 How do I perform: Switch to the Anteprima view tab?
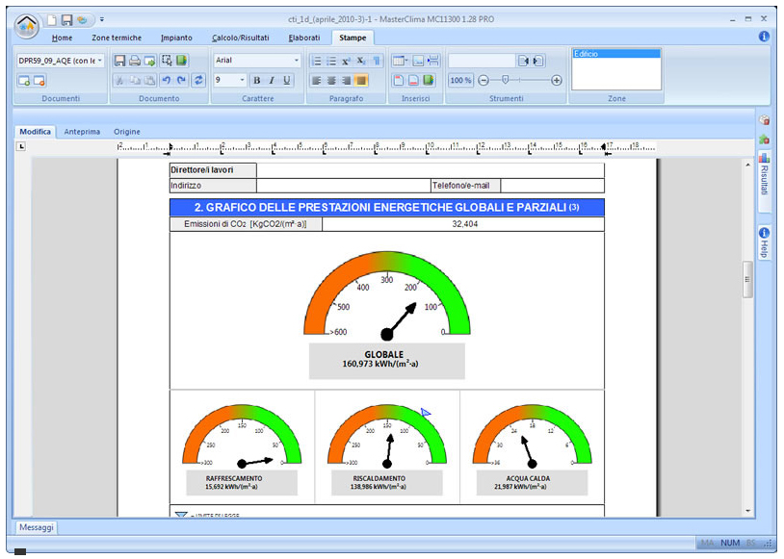[82, 132]
